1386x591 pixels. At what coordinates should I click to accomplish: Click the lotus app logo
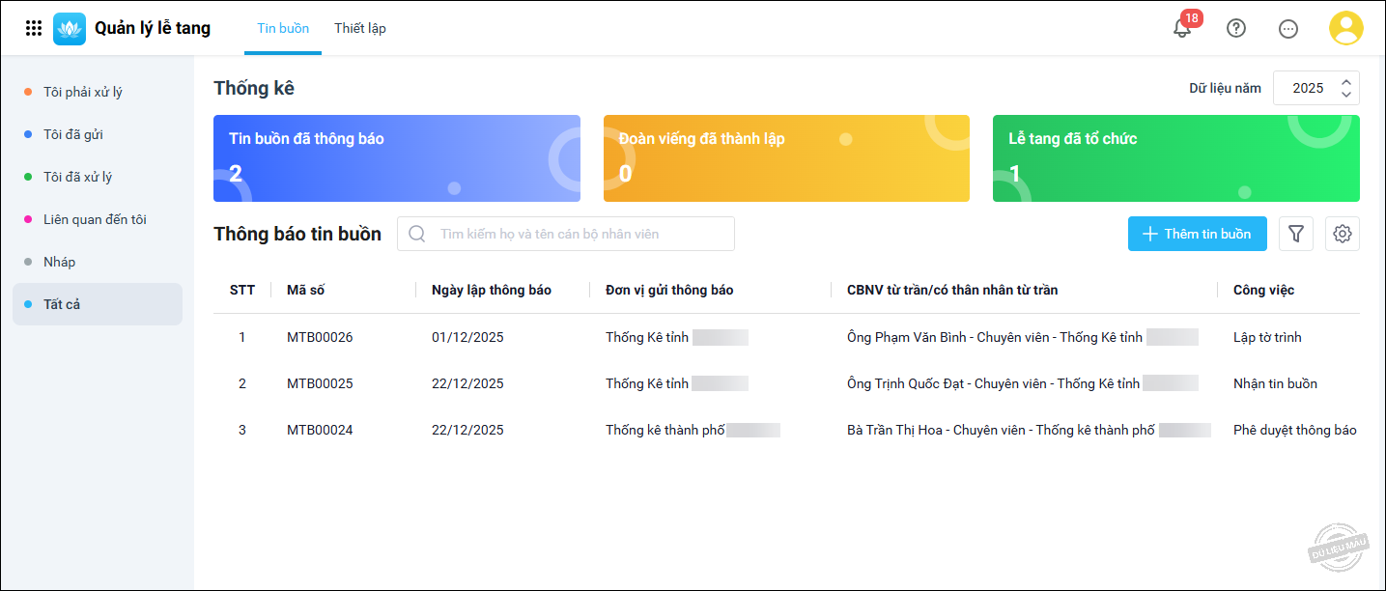(70, 28)
